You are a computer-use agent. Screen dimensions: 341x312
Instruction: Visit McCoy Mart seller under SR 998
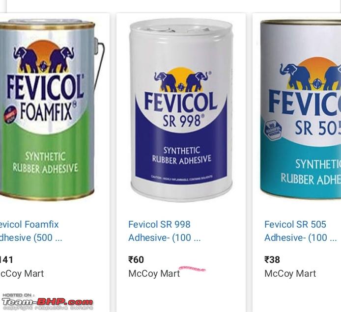154,274
